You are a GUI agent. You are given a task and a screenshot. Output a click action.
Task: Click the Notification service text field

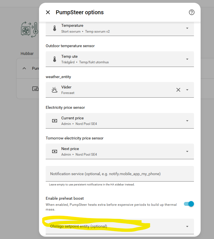(120, 174)
